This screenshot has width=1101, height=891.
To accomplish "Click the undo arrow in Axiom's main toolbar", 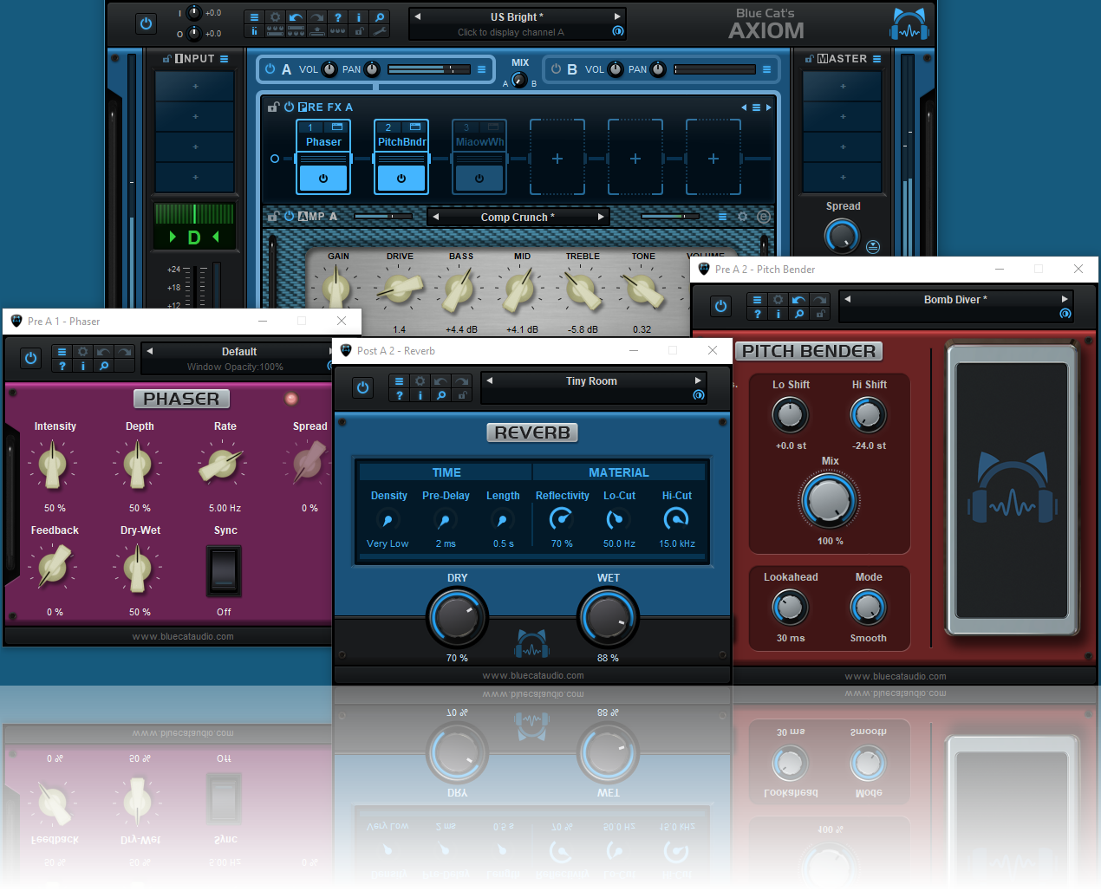I will (x=296, y=17).
